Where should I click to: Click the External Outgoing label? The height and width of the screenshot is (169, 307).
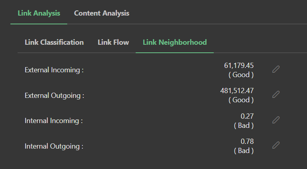54,95
